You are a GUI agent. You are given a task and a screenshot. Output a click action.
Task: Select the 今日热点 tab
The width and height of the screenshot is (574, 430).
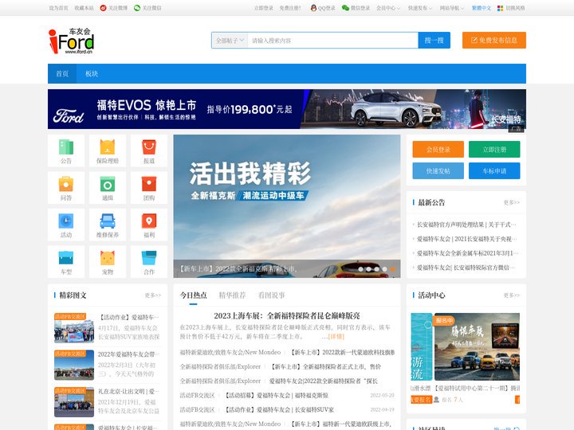click(x=193, y=295)
